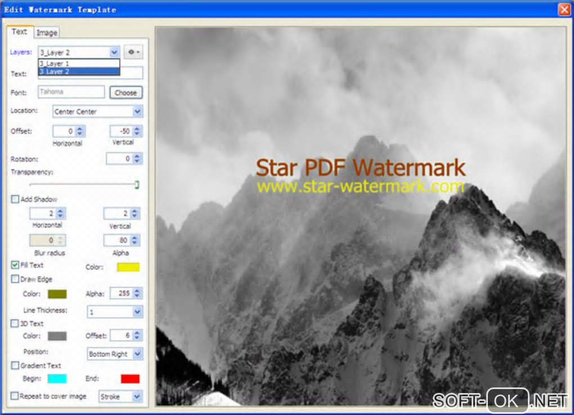The image size is (574, 415).
Task: Enable the Add Shadow checkbox
Action: pos(15,199)
